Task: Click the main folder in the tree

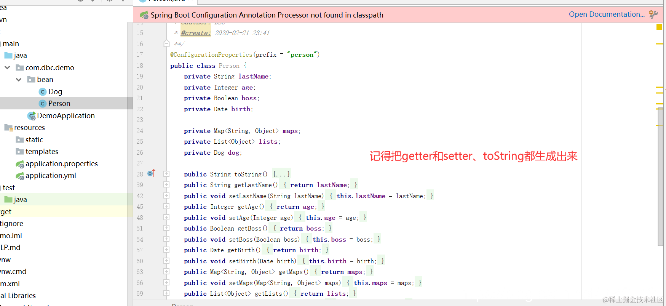Action: [11, 43]
